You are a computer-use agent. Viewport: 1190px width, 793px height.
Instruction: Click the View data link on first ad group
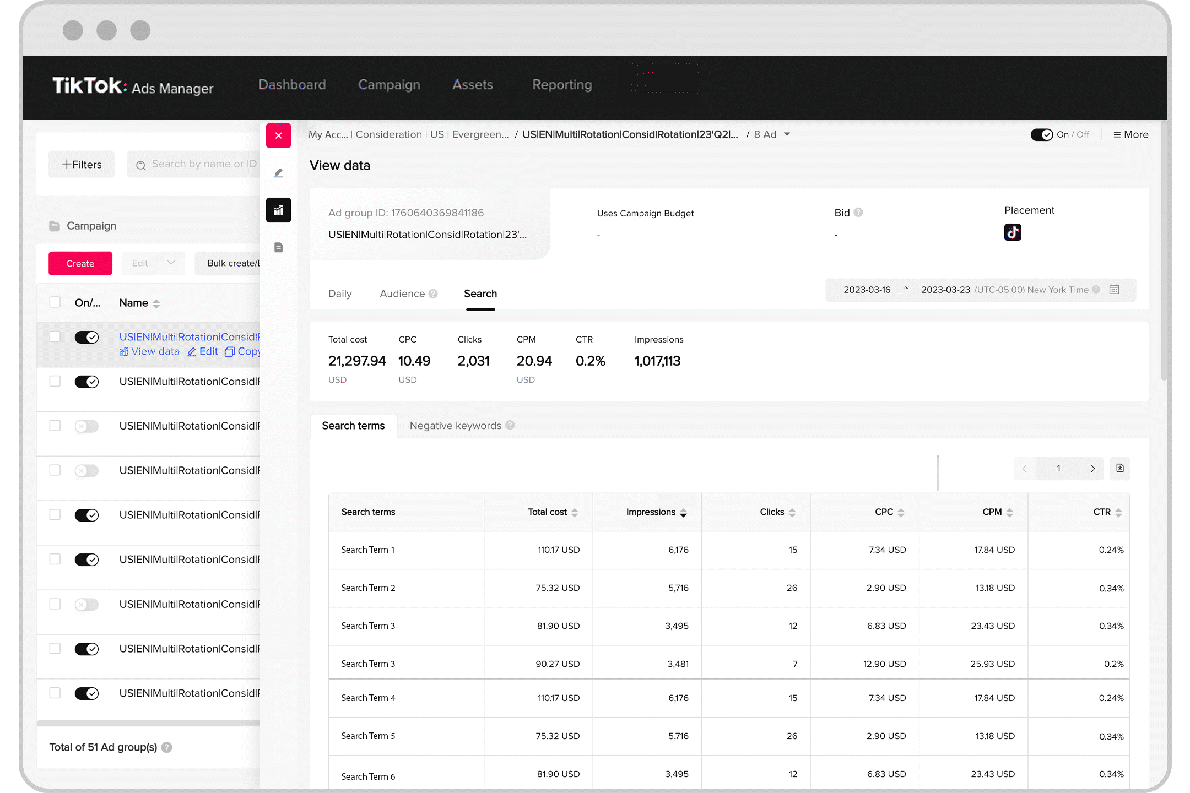click(x=149, y=351)
